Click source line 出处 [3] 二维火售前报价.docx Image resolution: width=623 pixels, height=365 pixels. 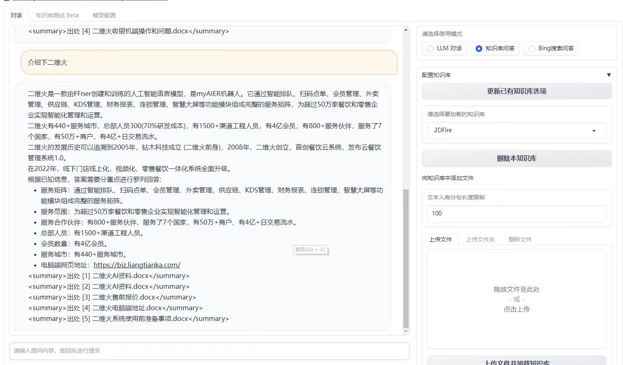pos(112,297)
